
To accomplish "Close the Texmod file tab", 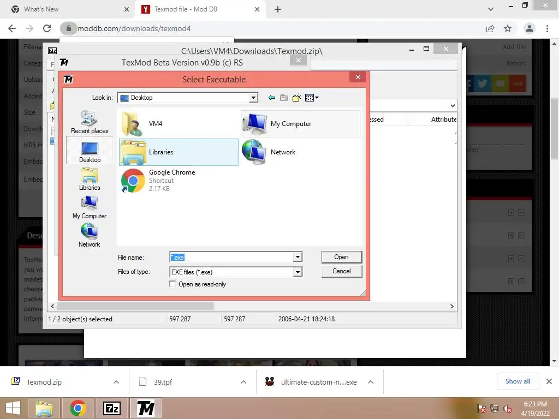I will click(257, 9).
